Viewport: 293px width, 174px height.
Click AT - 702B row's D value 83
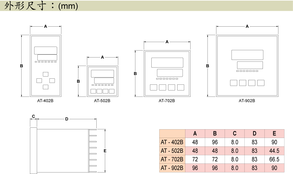coord(254,159)
